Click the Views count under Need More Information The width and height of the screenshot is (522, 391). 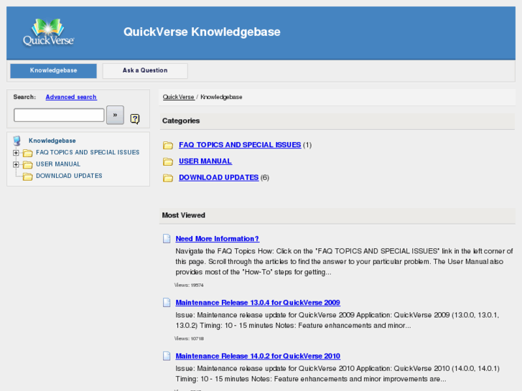coord(189,286)
